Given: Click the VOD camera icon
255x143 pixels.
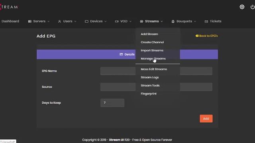Looking at the screenshot, I should pyautogui.click(x=117, y=21).
